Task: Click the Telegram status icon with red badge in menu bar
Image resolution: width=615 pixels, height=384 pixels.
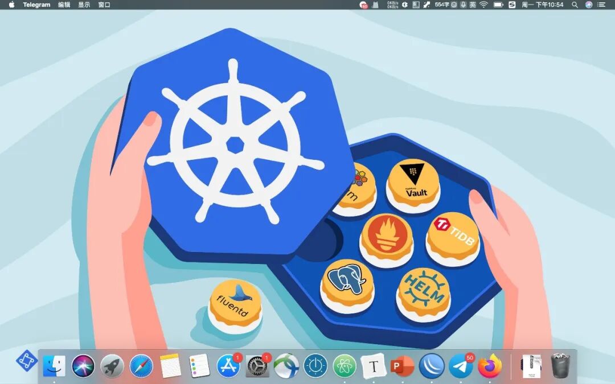Action: click(363, 5)
